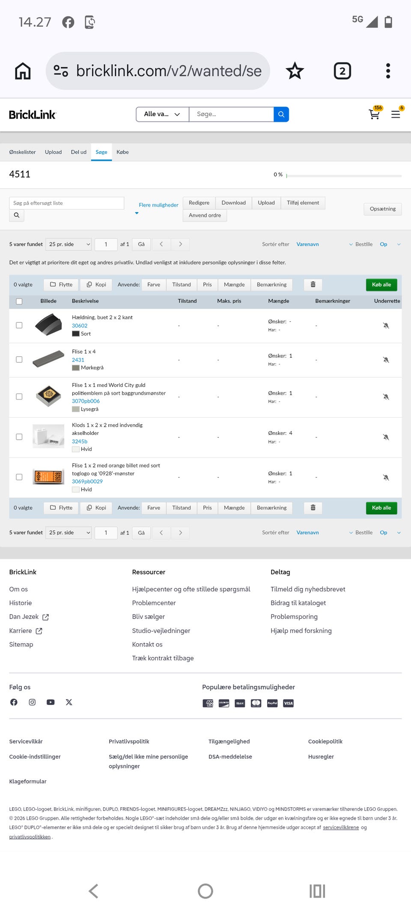Search the wanted list with magnifier button
411x914 pixels.
click(17, 215)
